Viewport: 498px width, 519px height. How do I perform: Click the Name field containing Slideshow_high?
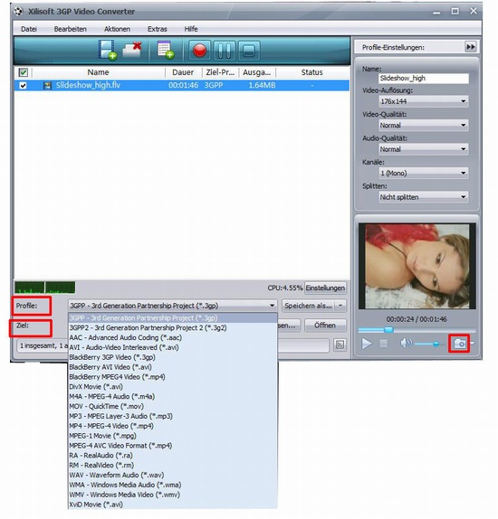click(x=424, y=79)
